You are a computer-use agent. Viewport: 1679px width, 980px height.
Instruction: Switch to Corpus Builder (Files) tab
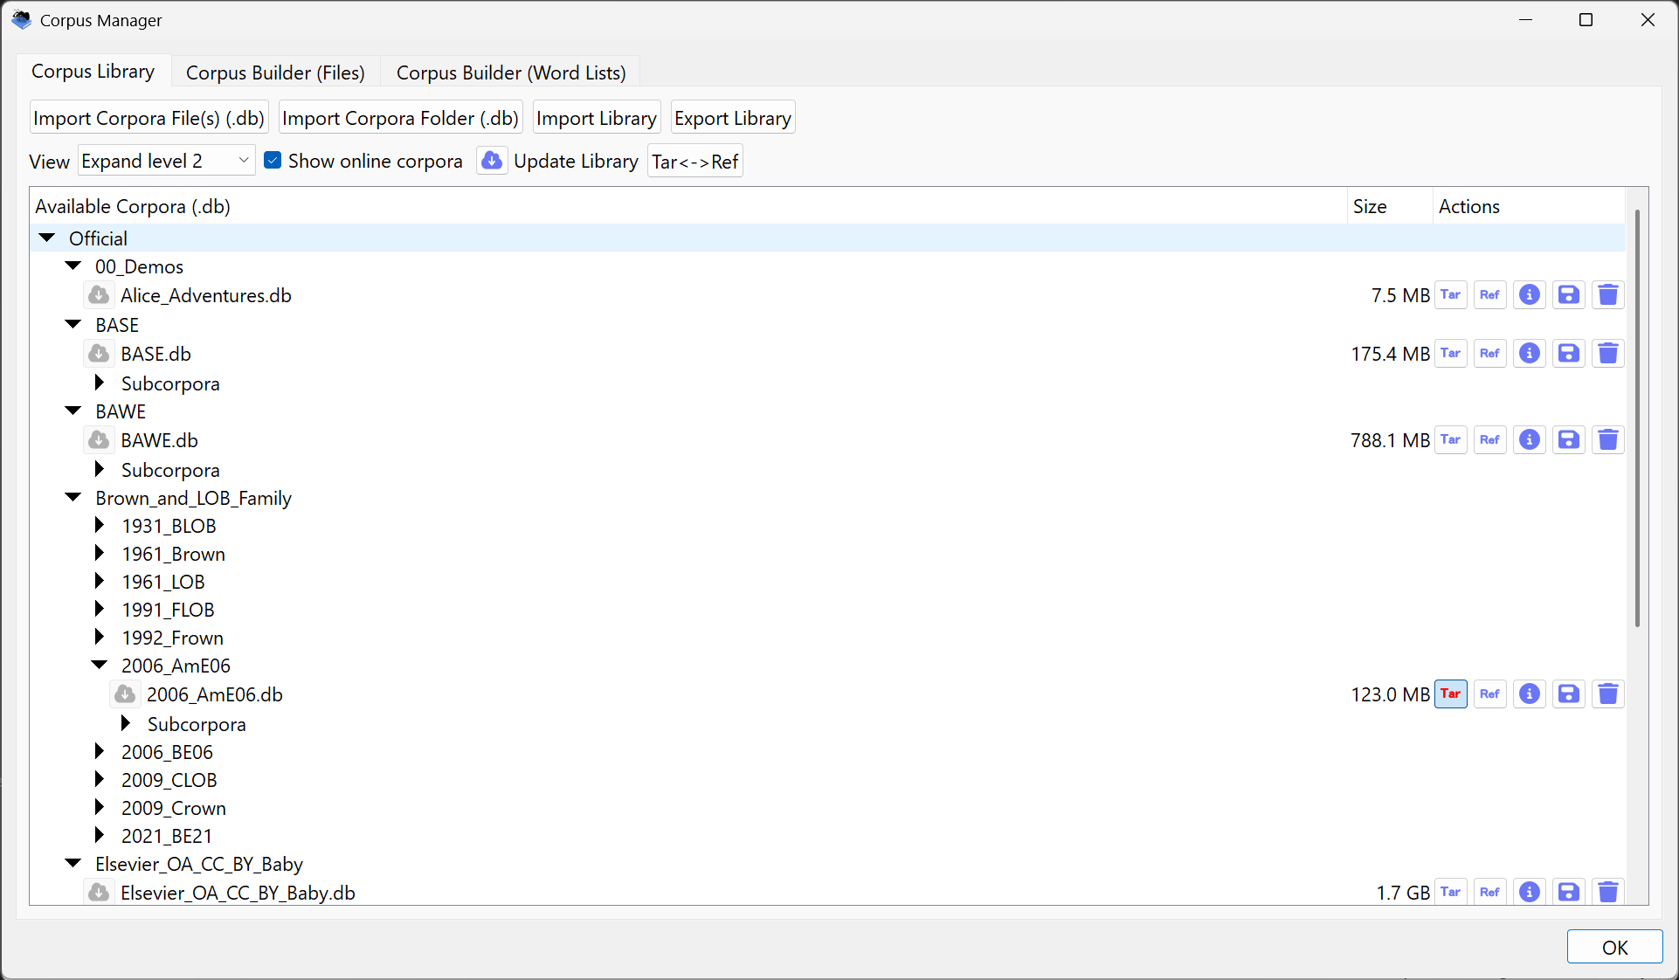(x=275, y=72)
